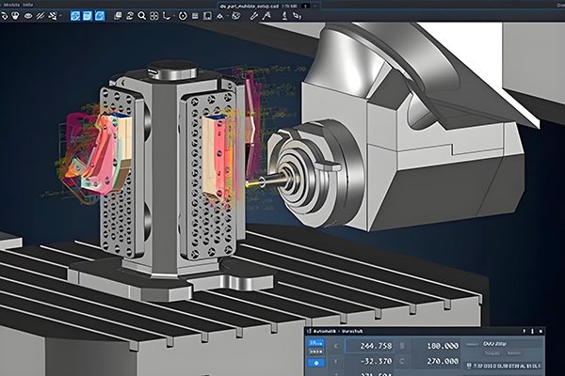Select the magnifying glass zoom tool
Viewport: 565px width, 376px height.
coord(142,16)
